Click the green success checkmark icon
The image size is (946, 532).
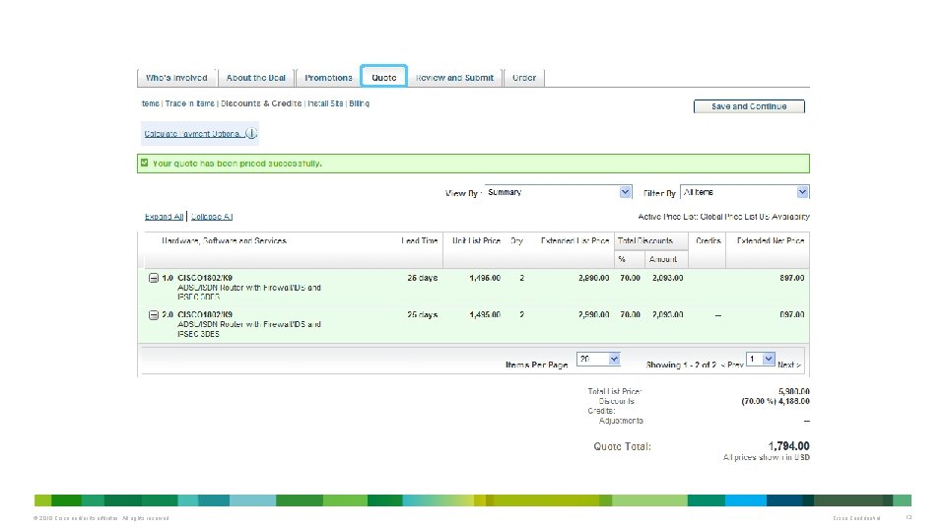144,163
